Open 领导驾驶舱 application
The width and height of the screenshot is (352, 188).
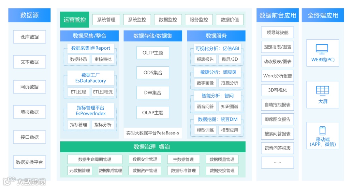tap(277, 32)
